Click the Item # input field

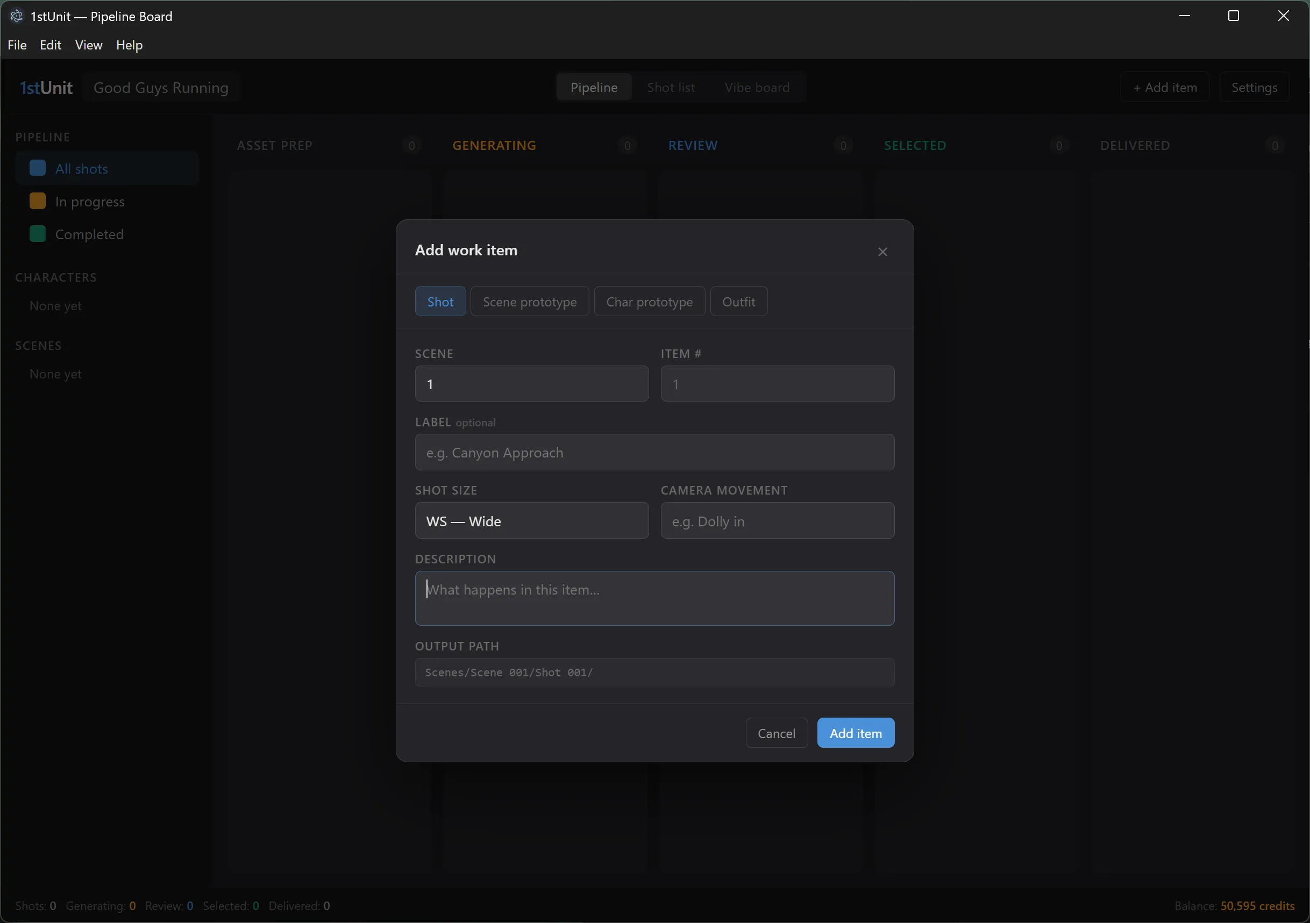pyautogui.click(x=777, y=384)
